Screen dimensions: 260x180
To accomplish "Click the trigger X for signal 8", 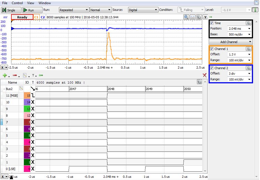I will [33, 115].
